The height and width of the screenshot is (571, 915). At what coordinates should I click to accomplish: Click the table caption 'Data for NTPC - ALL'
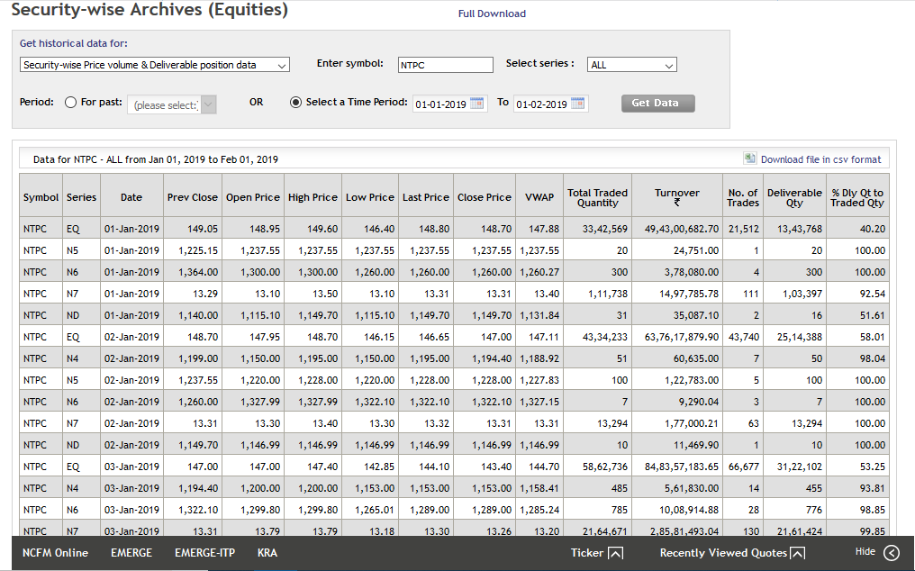[155, 159]
